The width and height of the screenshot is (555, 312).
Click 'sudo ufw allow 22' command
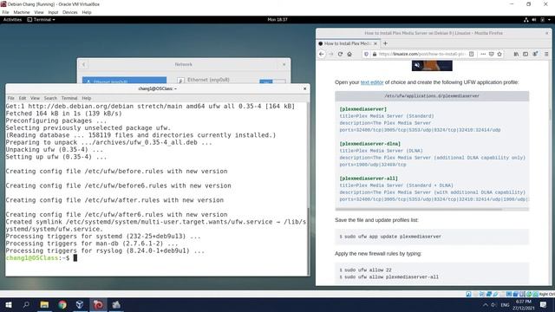point(368,270)
